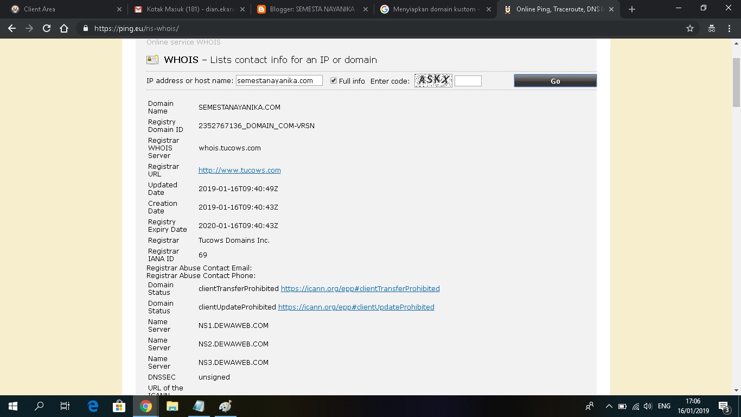Click the Enter code input box
The height and width of the screenshot is (417, 741).
[x=468, y=81]
